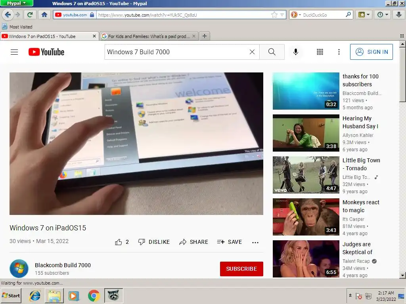This screenshot has width=406, height=304.
Task: Click the main video player
Action: pos(136,143)
